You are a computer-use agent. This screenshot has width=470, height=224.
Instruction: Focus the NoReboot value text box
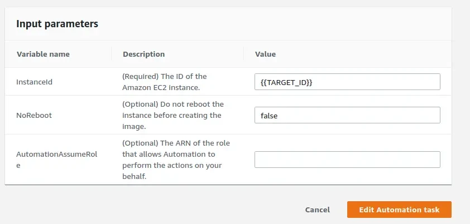click(347, 115)
